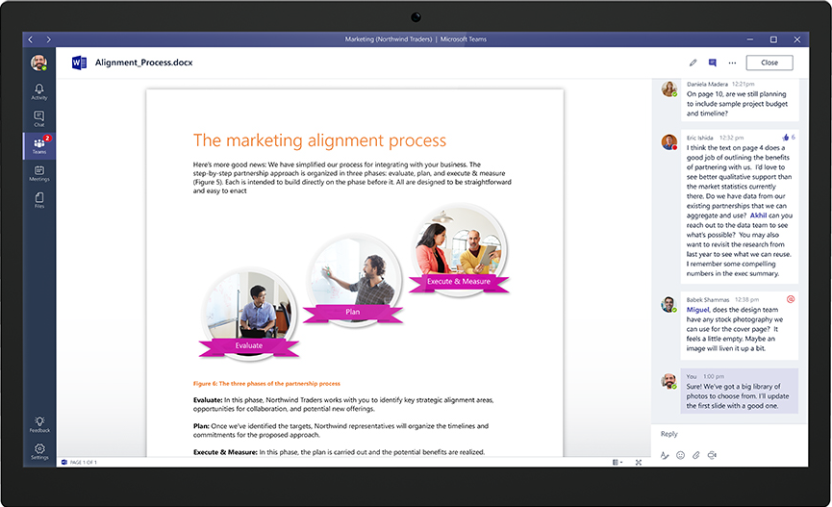This screenshot has height=507, width=832.
Task: Open the emoji picker in reply box
Action: pos(680,455)
